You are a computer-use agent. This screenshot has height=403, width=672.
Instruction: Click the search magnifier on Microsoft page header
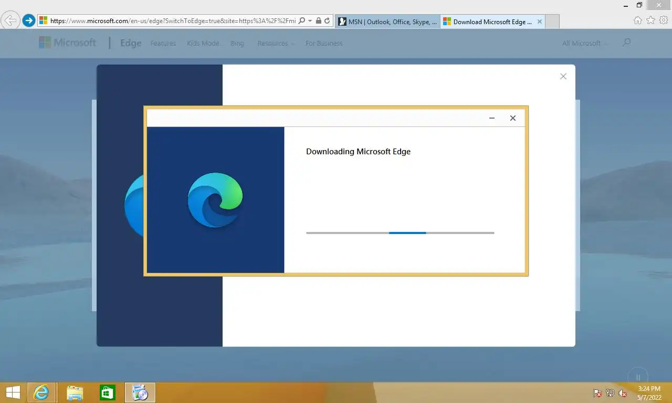[626, 43]
